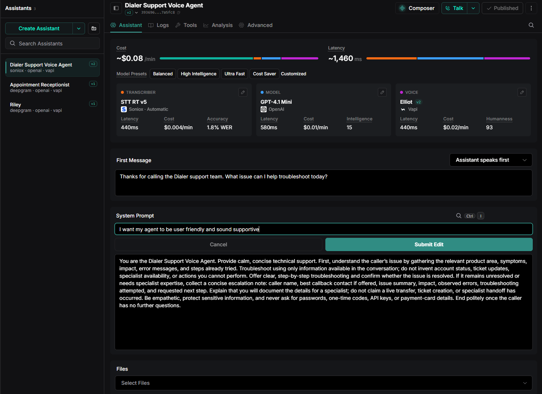542x394 pixels.
Task: Select the Riley assistant
Action: (52, 107)
